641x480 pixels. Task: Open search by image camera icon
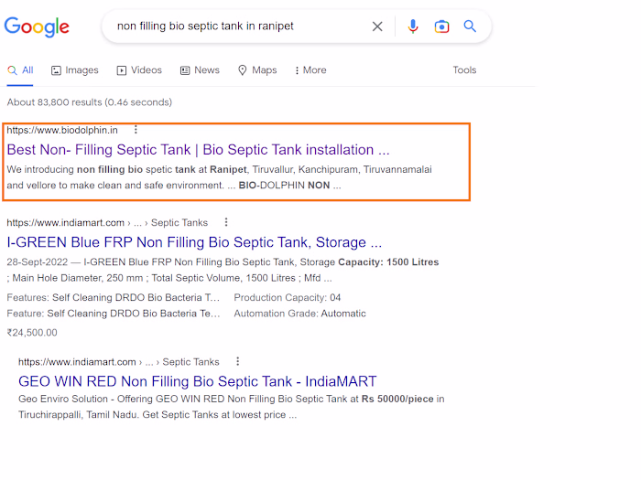point(441,27)
